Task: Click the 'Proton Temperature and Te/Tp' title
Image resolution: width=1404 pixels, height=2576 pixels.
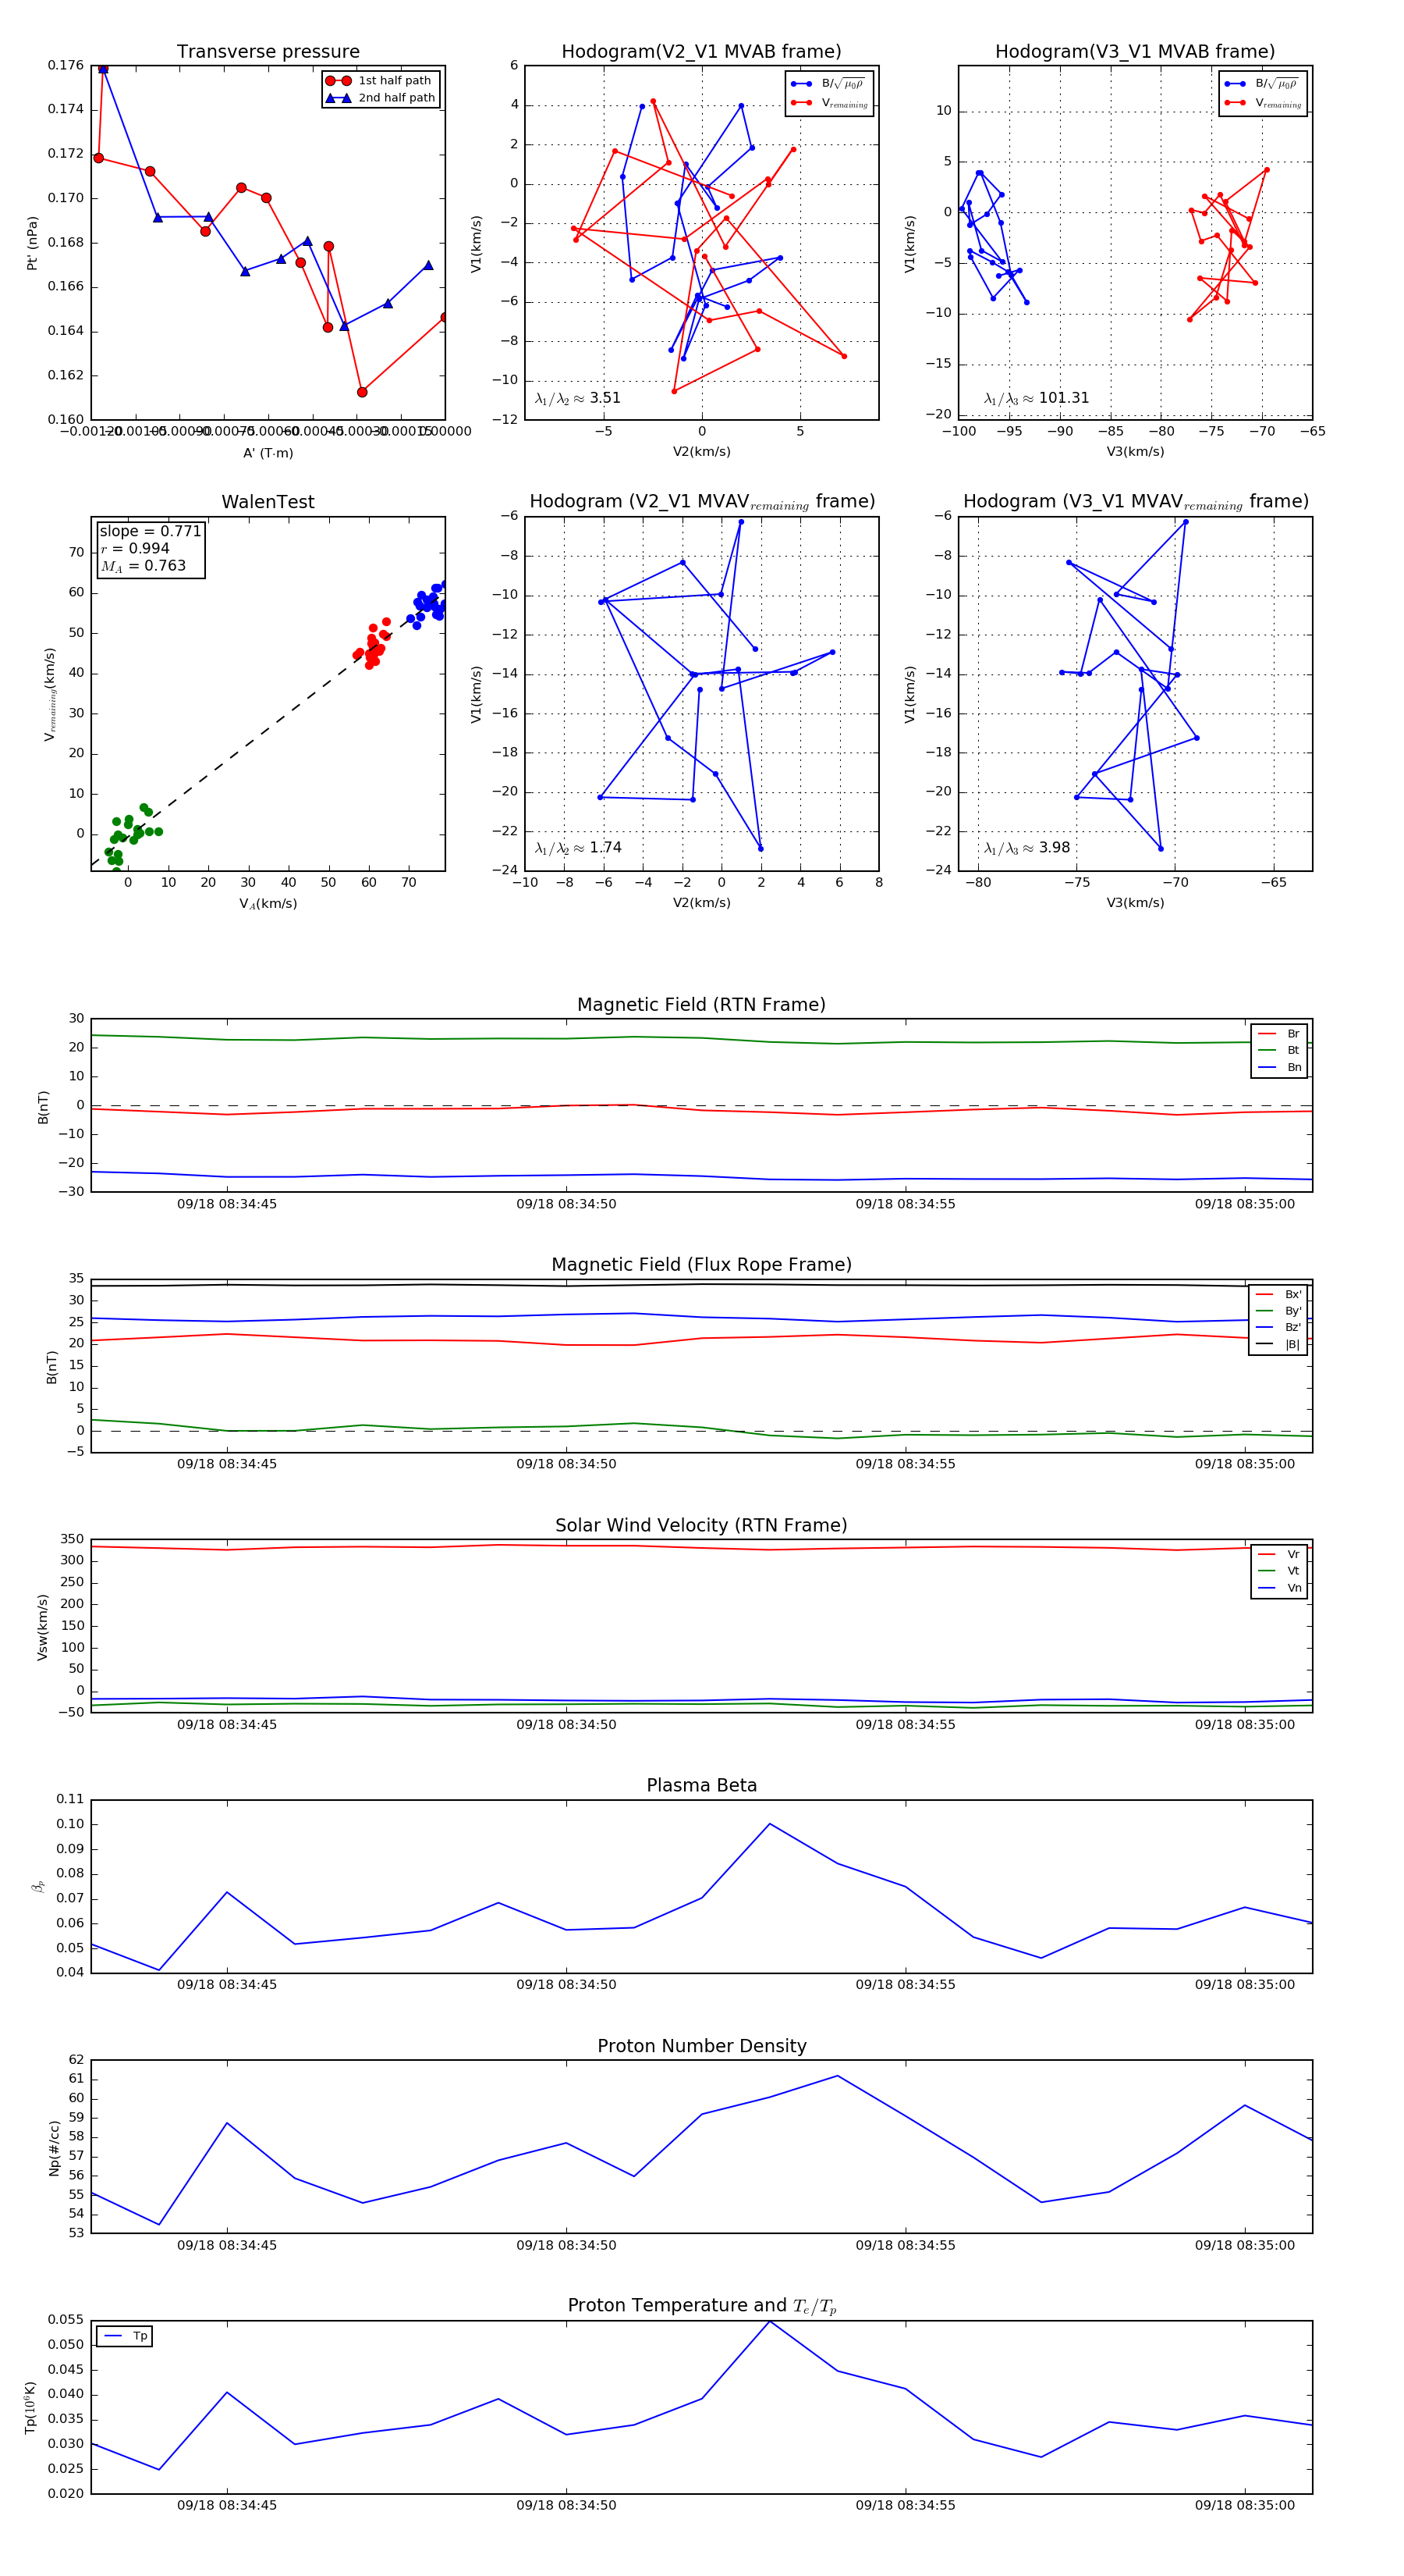Action: point(701,2306)
